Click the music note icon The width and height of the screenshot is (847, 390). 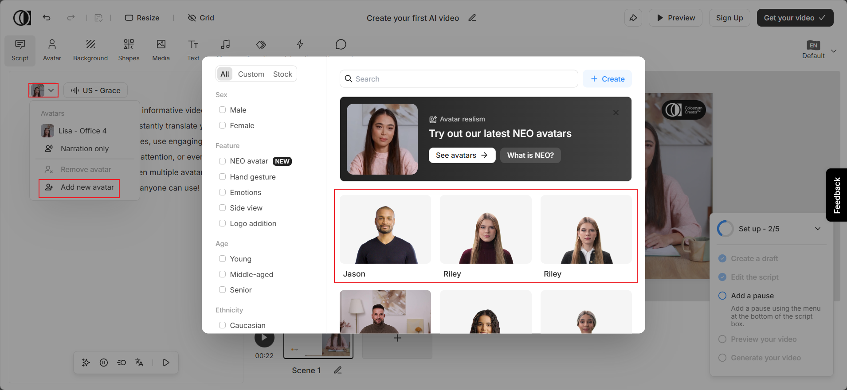225,45
